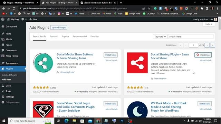Screen dimensions: 221x124
Task: Open the Keyword search type dropdown
Action: click(x=160, y=37)
